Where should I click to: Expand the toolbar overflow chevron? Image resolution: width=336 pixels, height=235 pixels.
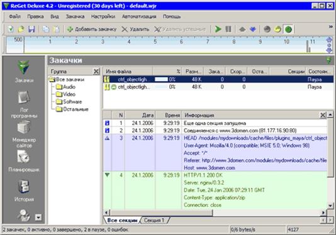330,27
